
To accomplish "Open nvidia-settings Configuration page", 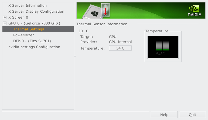I will point(34,47).
